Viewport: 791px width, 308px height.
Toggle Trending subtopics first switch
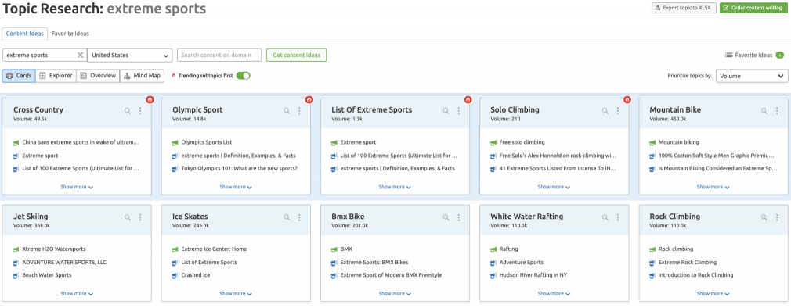[243, 76]
